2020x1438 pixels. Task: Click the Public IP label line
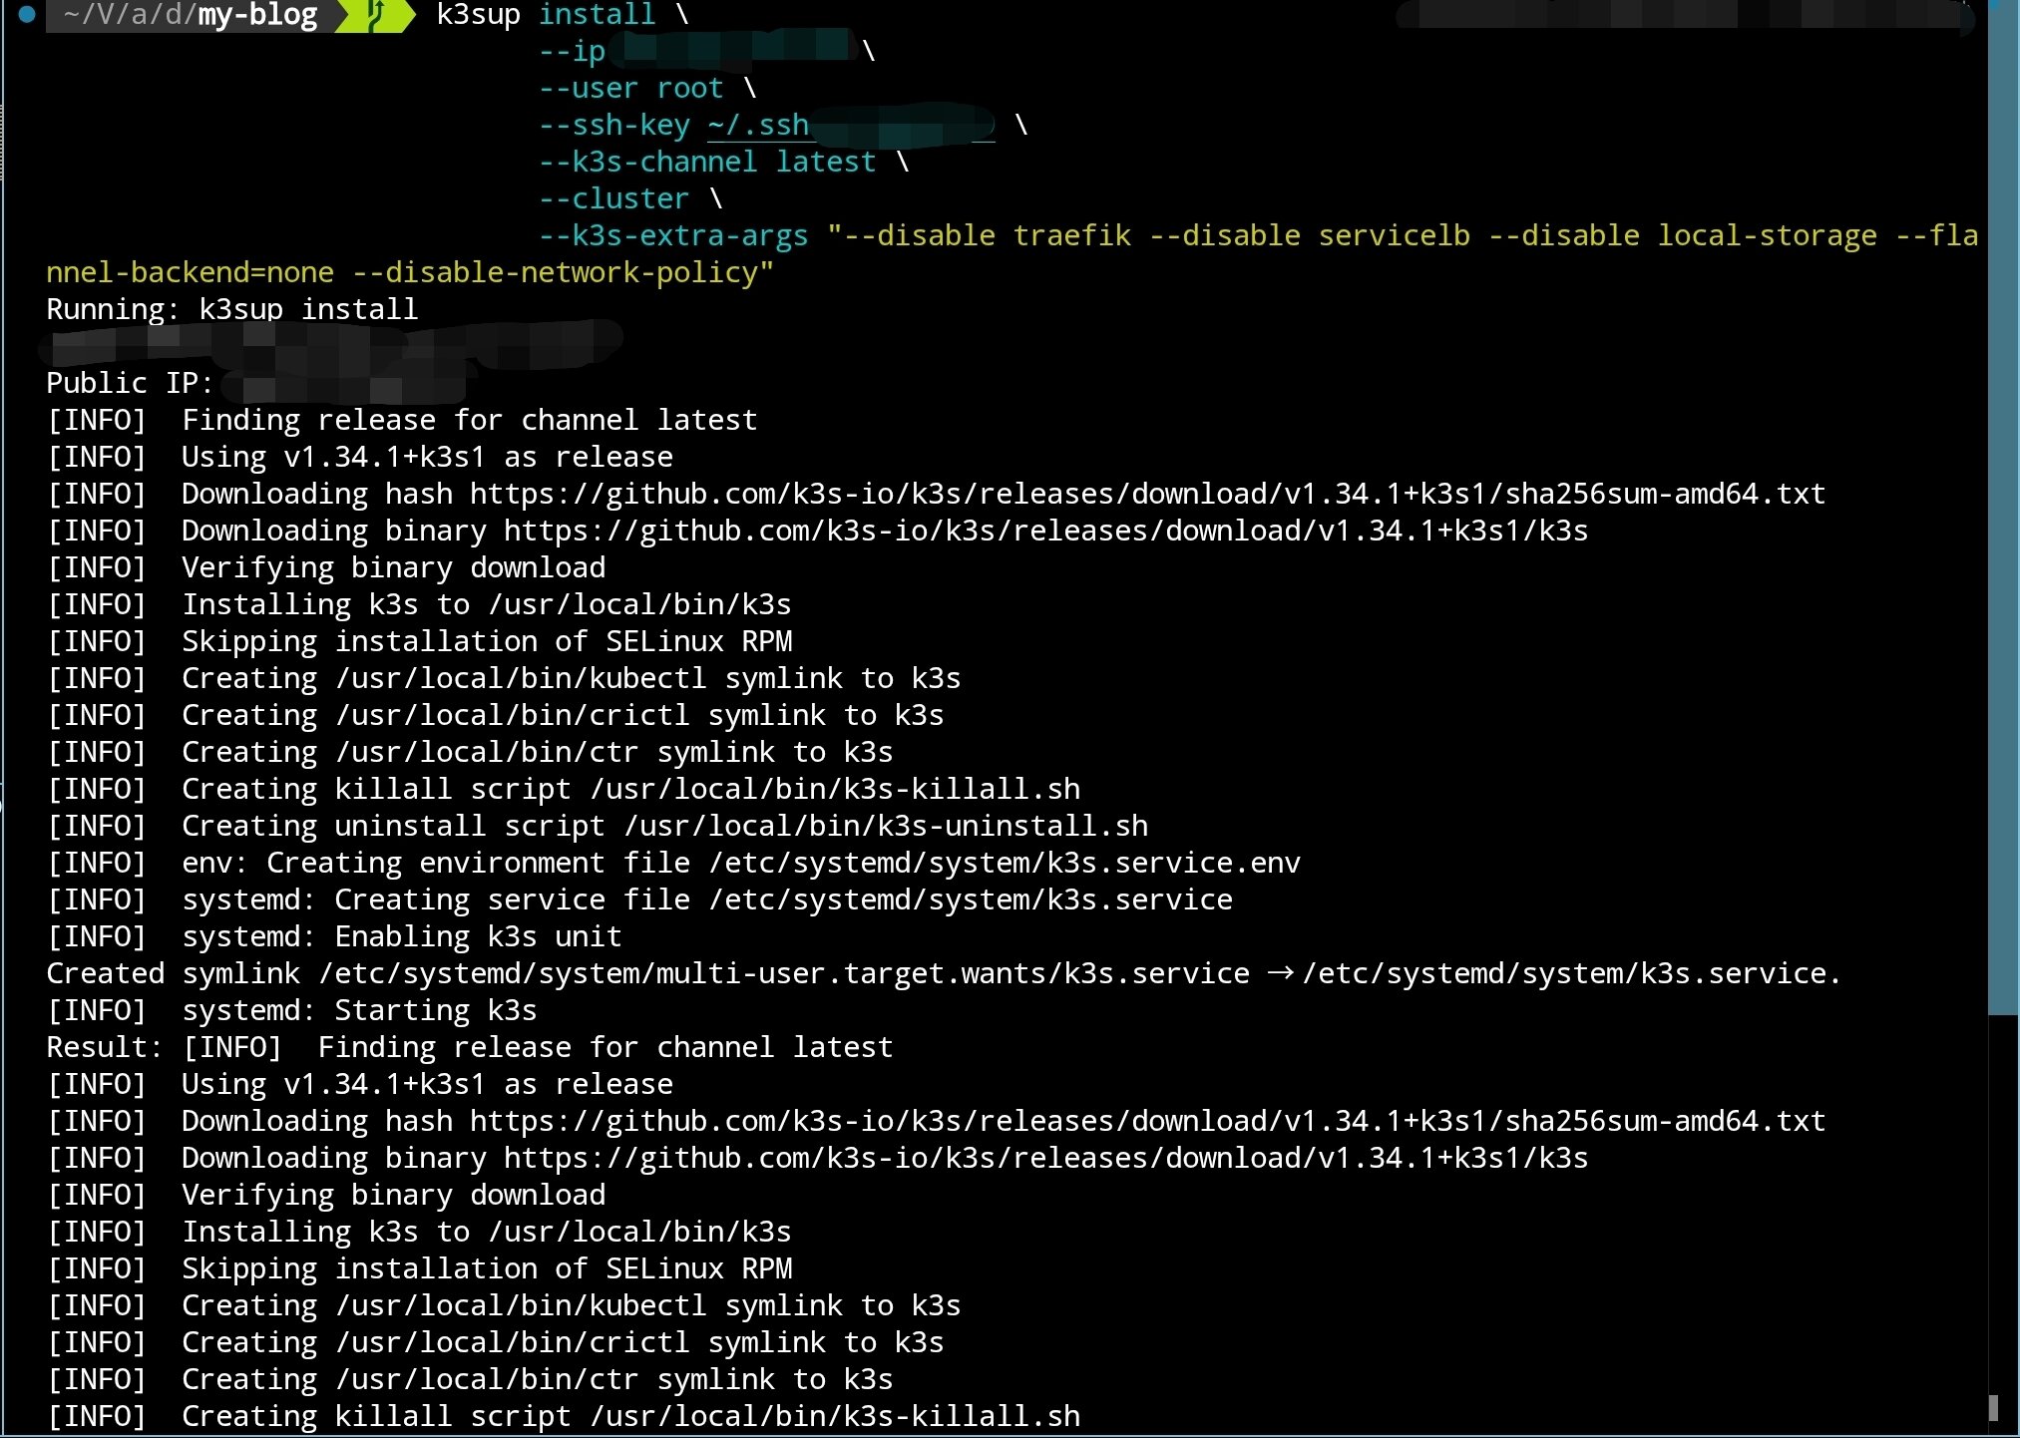[x=130, y=383]
